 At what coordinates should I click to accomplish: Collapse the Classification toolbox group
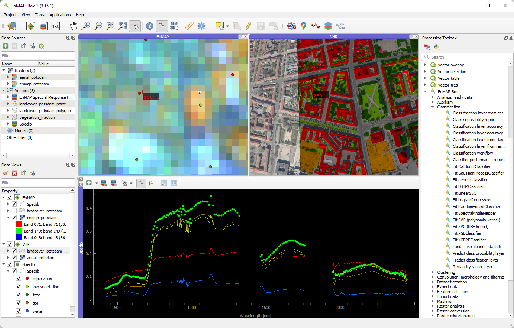433,107
